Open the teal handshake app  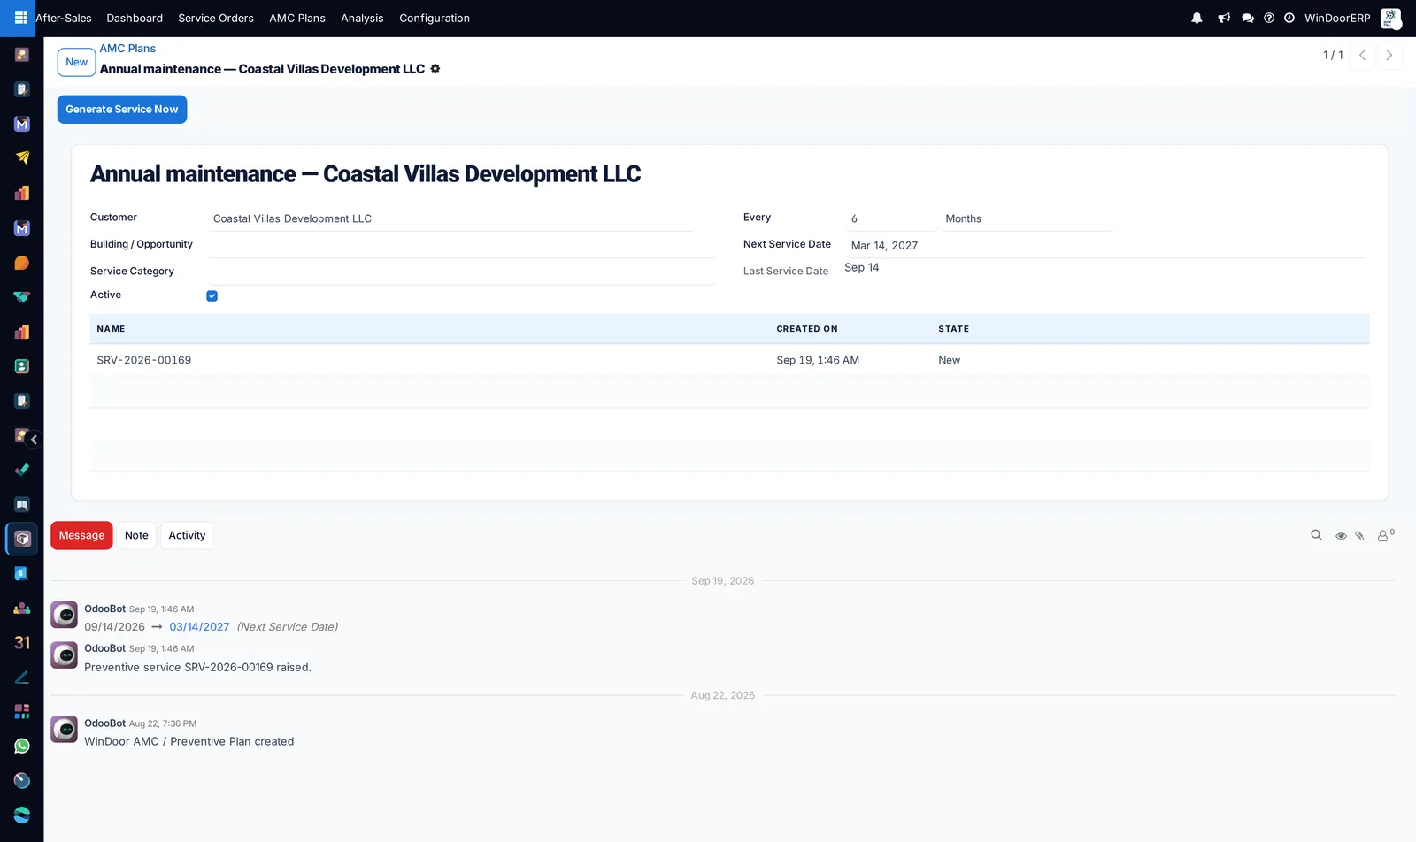coord(22,297)
